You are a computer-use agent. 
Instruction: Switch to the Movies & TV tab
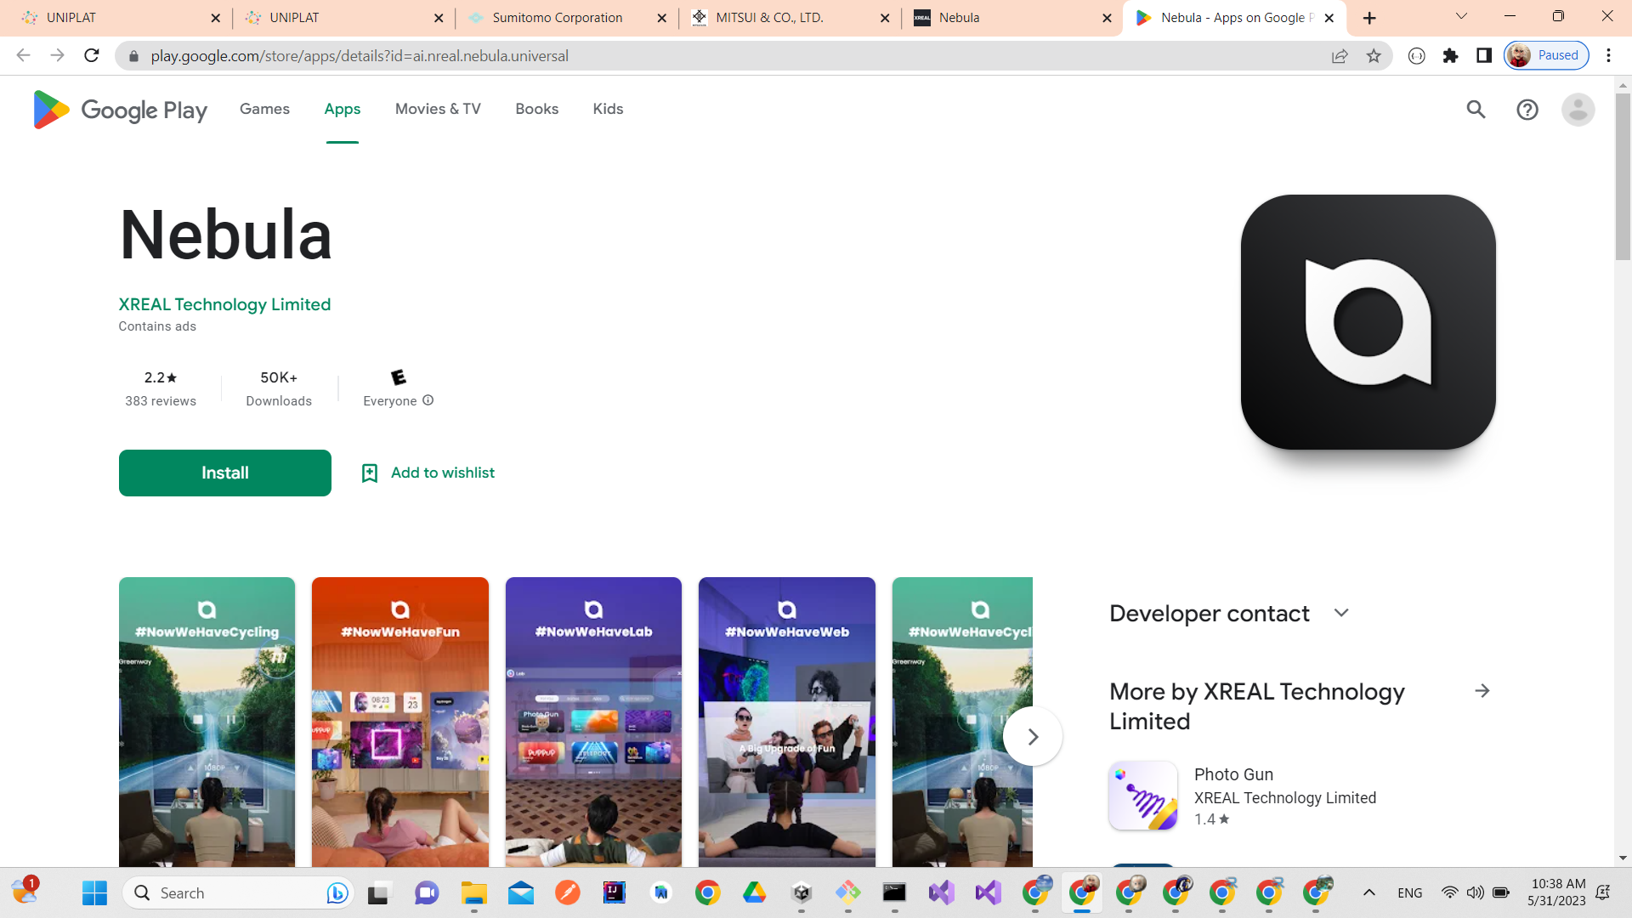(437, 109)
